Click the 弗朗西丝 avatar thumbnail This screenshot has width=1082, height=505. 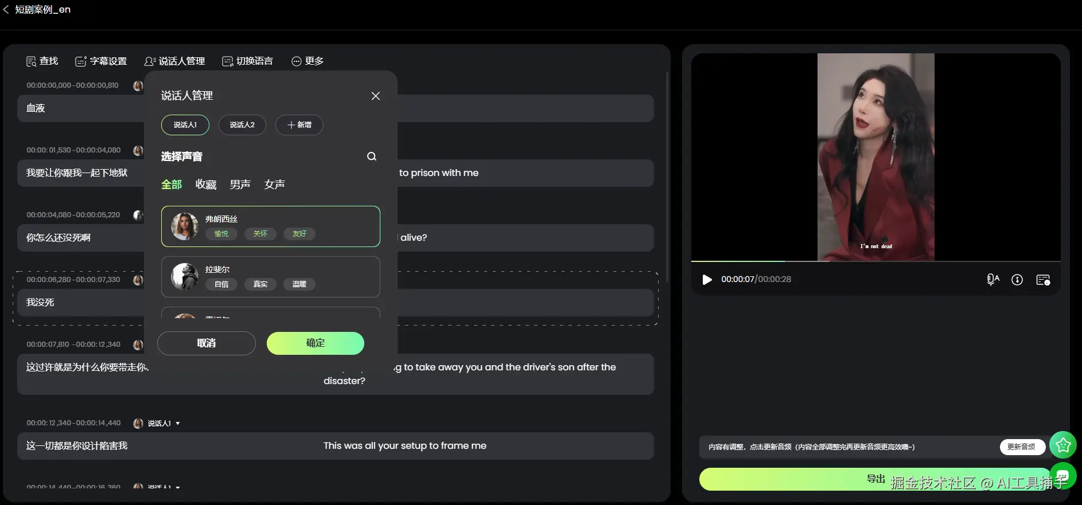(185, 226)
